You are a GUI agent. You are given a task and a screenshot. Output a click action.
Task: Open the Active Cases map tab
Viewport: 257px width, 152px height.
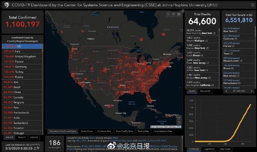tap(87, 131)
